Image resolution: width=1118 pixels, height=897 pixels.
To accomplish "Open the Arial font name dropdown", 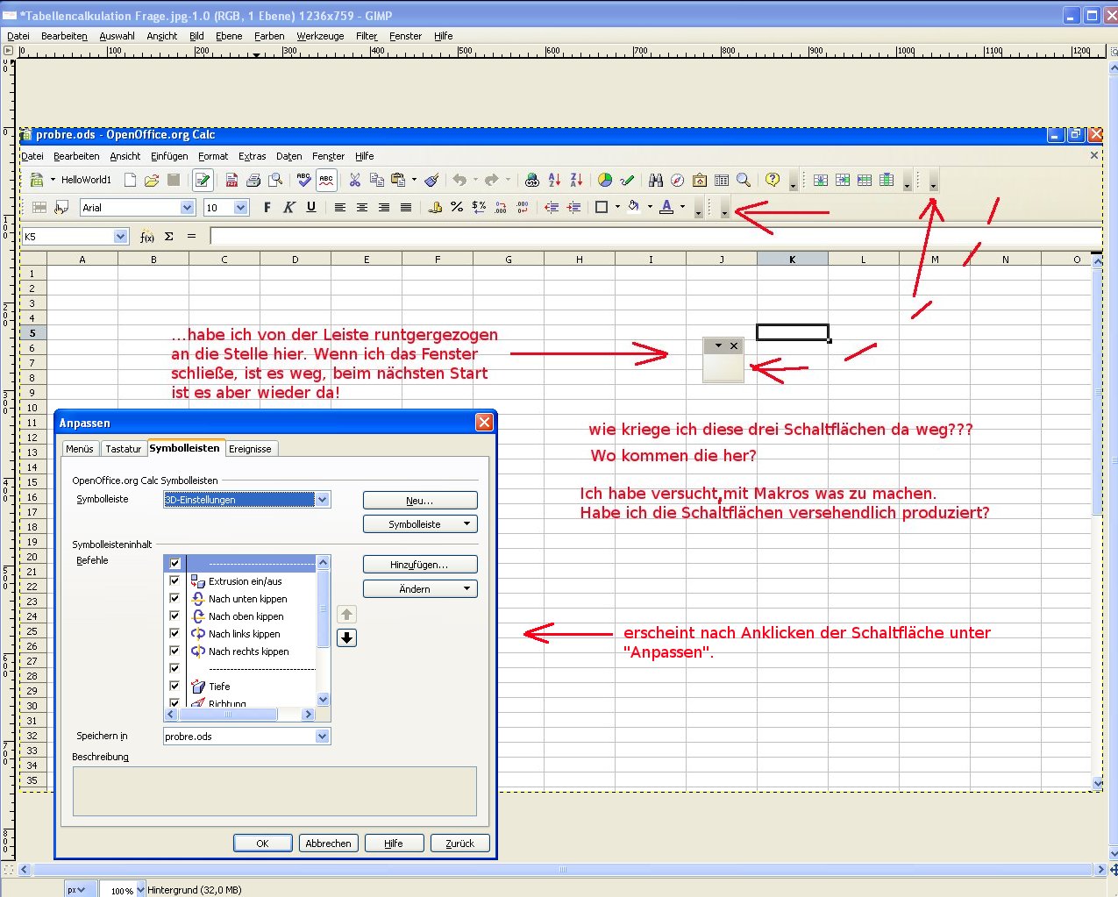I will tap(187, 208).
